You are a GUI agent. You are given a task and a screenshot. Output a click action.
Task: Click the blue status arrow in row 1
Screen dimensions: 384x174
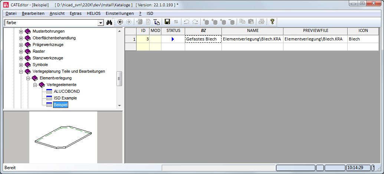click(173, 39)
